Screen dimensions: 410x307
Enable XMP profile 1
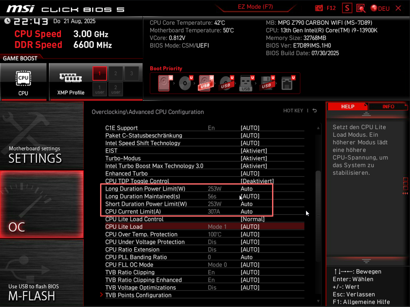pyautogui.click(x=99, y=73)
